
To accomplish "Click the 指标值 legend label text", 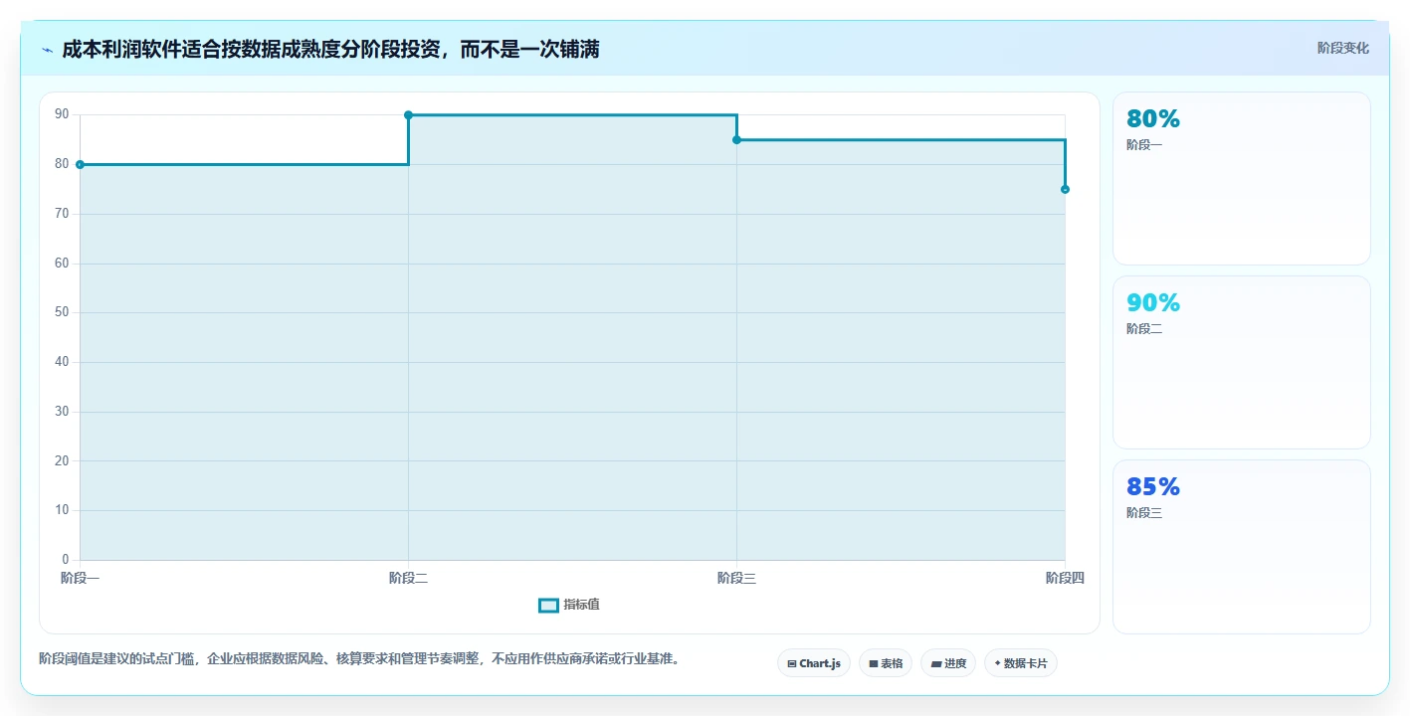I will click(x=581, y=605).
